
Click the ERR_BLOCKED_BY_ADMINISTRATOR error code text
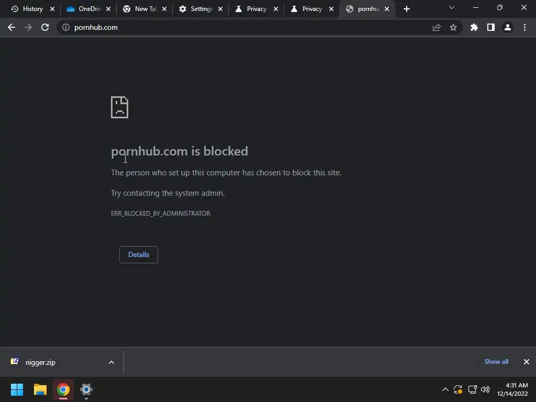click(161, 214)
